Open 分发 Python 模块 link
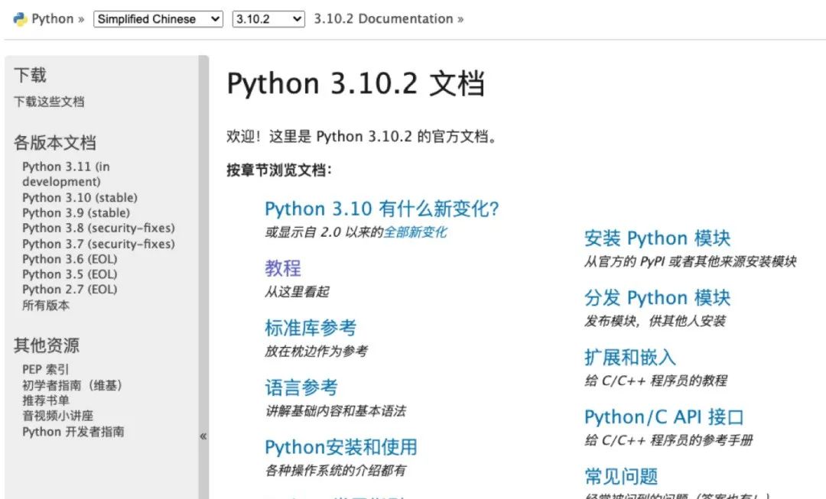 658,298
